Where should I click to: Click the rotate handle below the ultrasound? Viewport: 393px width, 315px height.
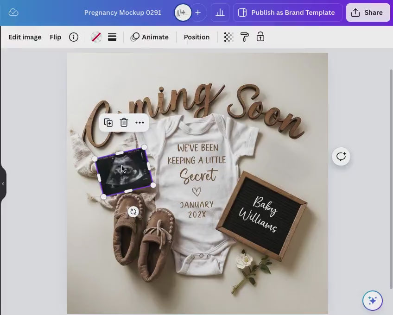pyautogui.click(x=133, y=212)
